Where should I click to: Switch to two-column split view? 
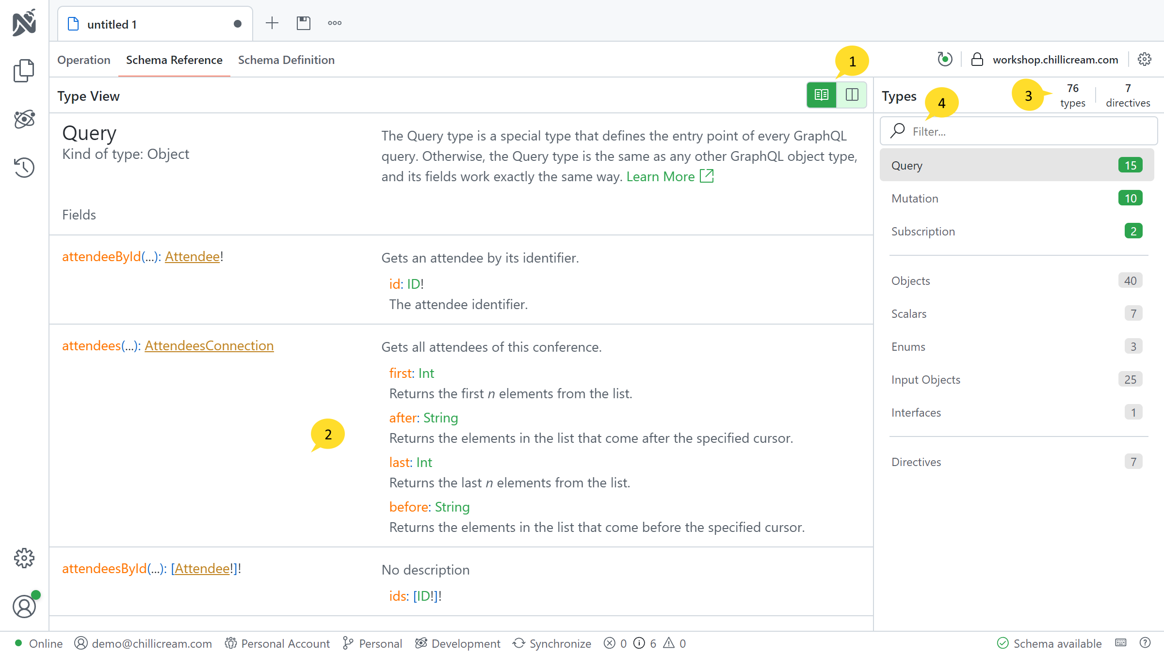[852, 95]
